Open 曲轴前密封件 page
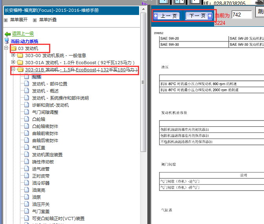Image resolution: width=264 pixels, height=224 pixels. 45,133
